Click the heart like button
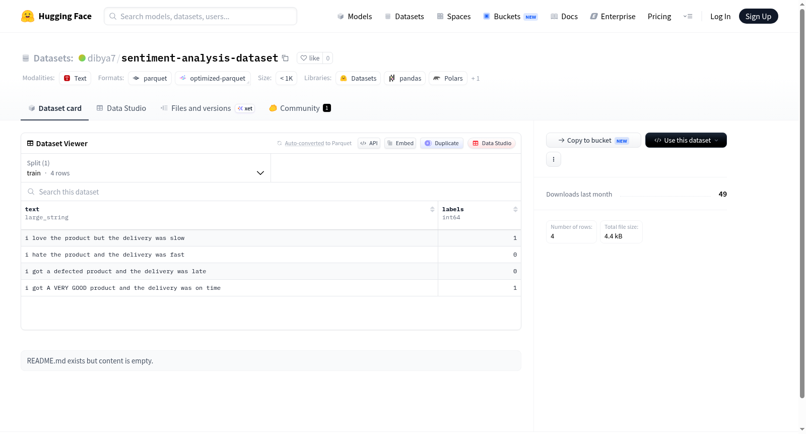Image resolution: width=806 pixels, height=434 pixels. tap(310, 58)
